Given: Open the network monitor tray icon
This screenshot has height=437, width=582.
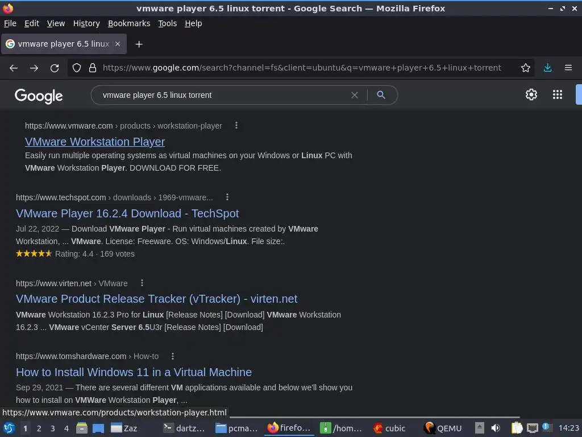Looking at the screenshot, I should [532, 428].
